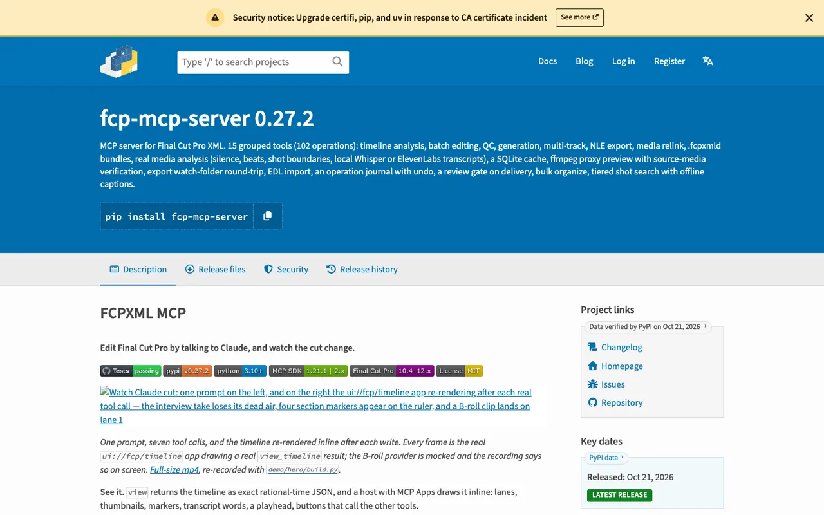Click the pypi v0.27.2 badge
This screenshot has width=824, height=515.
pyautogui.click(x=187, y=371)
